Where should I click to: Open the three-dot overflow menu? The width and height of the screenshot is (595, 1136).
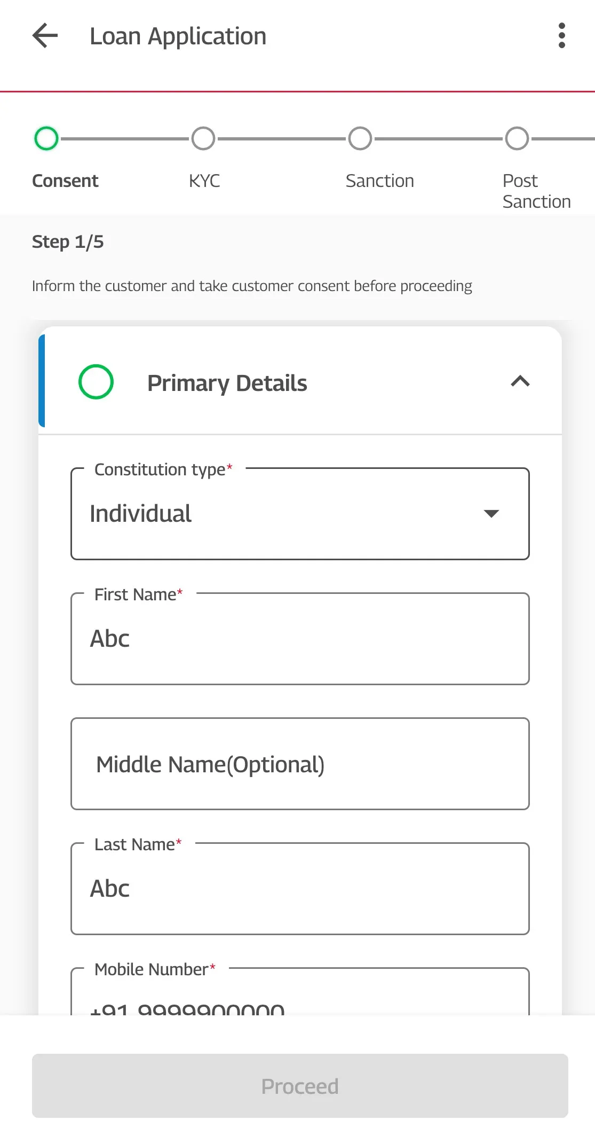pos(561,36)
